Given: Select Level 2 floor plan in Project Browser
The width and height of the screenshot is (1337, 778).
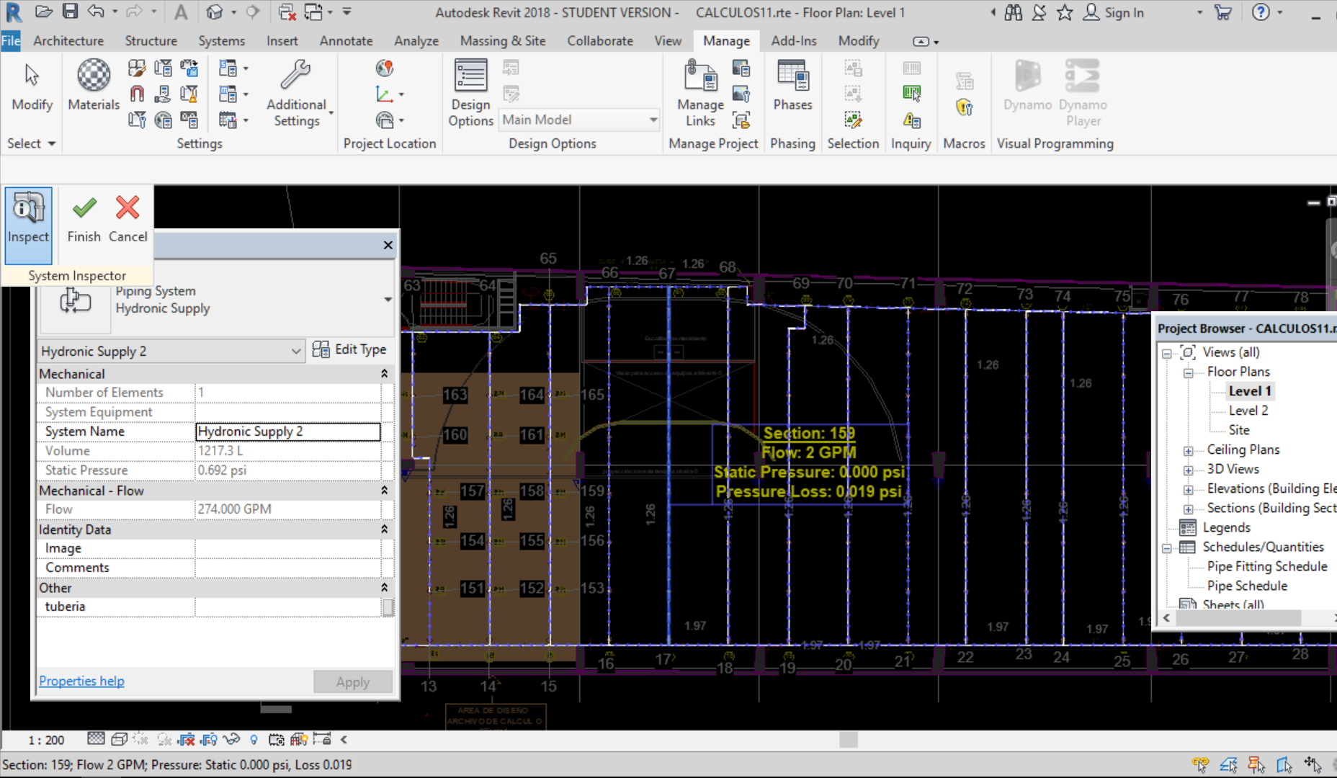Looking at the screenshot, I should (1247, 410).
